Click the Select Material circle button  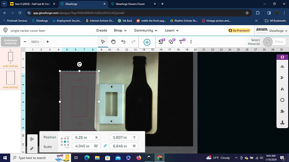click(x=268, y=42)
